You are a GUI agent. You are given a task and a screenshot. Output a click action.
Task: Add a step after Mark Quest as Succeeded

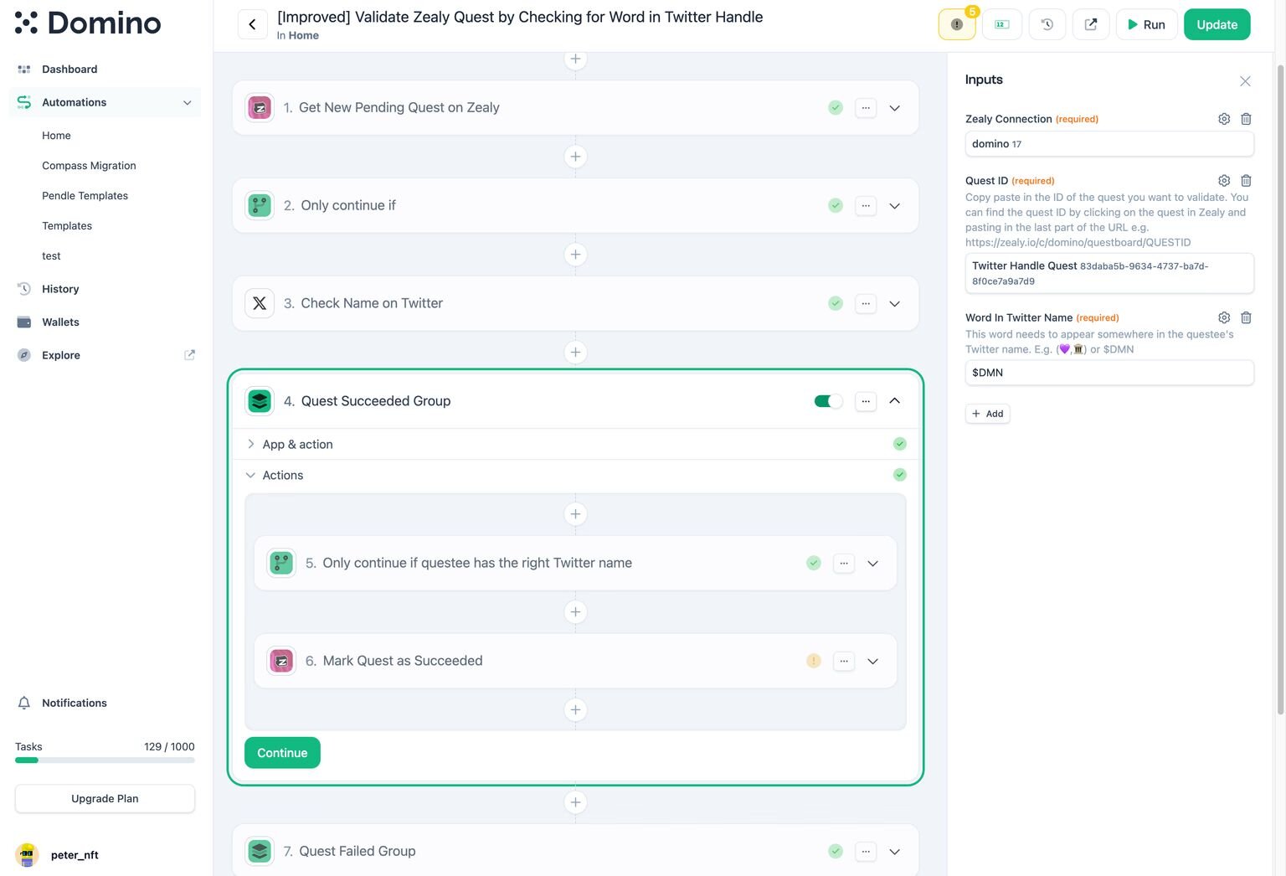(x=575, y=710)
